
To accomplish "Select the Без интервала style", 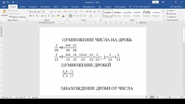I will 118,14.
